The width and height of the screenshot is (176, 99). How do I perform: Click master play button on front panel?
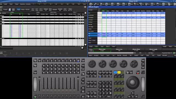[x=83, y=96]
